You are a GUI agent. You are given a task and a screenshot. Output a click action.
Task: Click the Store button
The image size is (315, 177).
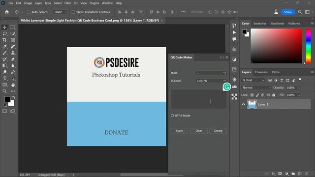click(179, 131)
